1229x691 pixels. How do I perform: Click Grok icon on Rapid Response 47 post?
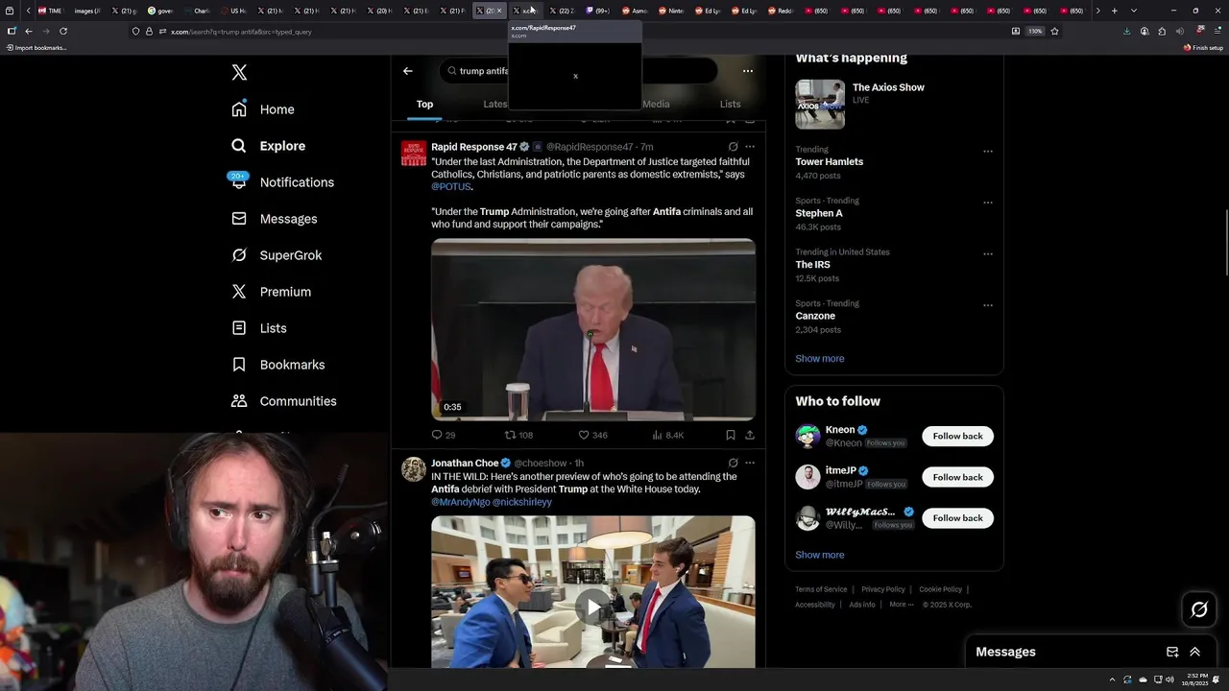733,147
